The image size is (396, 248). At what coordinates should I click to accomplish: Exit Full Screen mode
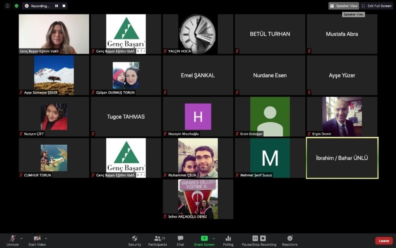click(x=377, y=6)
